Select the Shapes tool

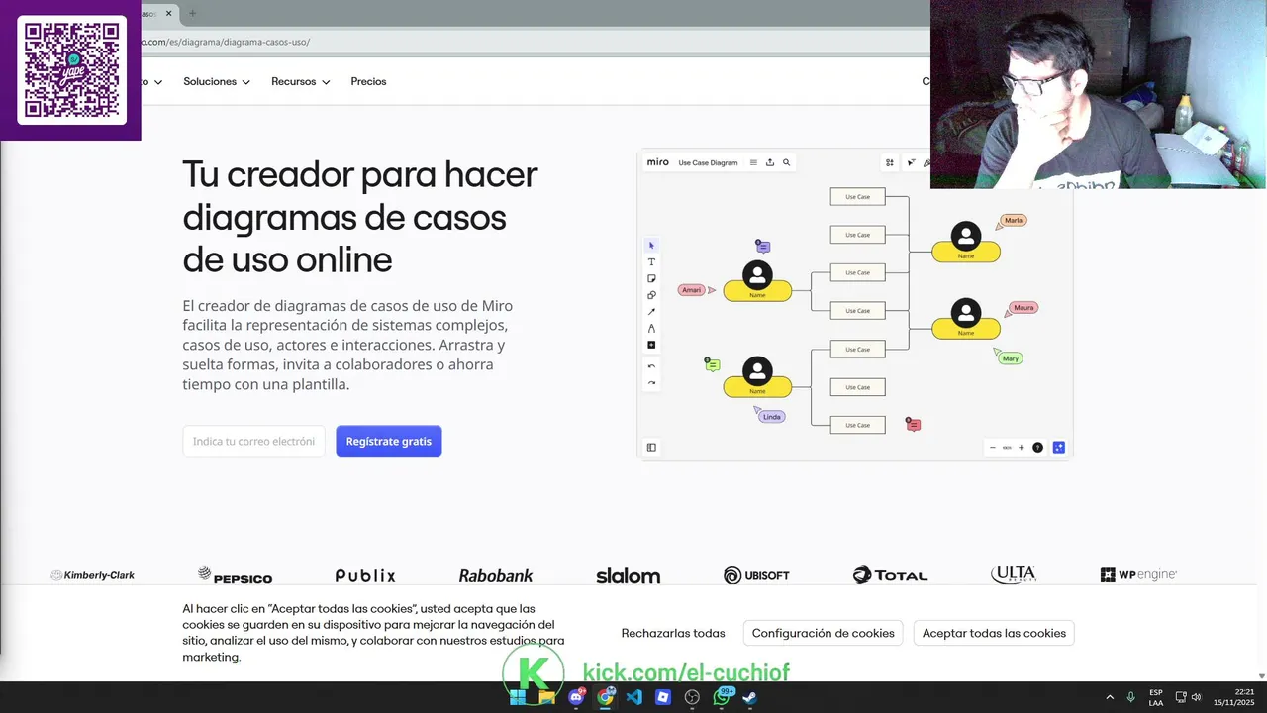click(x=651, y=295)
